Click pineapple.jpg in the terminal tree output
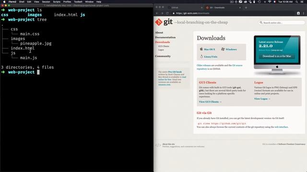This screenshot has height=172, width=307. pyautogui.click(x=35, y=43)
